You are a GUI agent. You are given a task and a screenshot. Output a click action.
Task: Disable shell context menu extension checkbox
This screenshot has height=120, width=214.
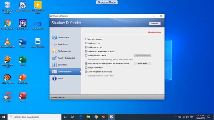click(x=86, y=51)
